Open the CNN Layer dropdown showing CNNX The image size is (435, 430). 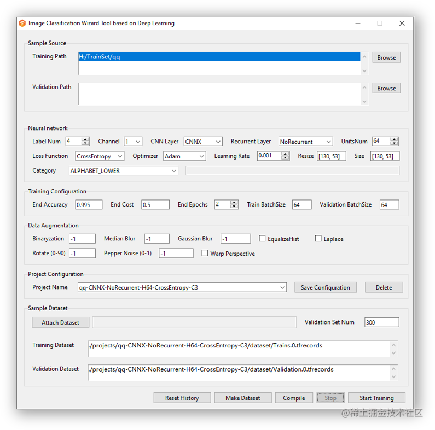(x=203, y=142)
